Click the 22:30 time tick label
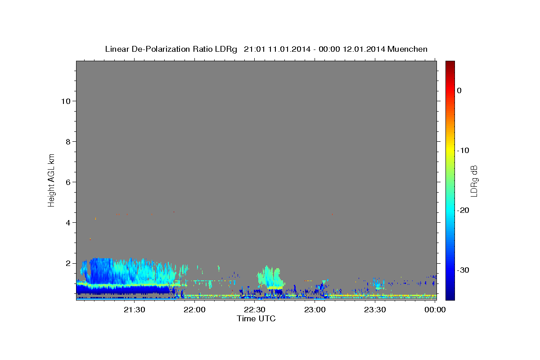The image size is (540, 360). point(255,310)
